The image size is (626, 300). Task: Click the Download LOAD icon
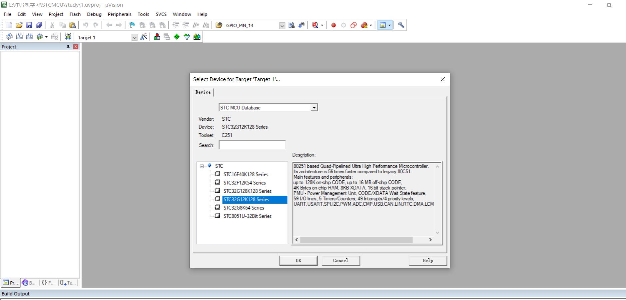click(x=68, y=37)
